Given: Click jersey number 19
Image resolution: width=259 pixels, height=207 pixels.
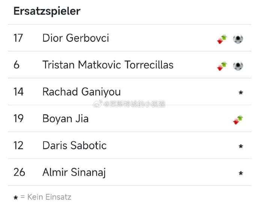Looking at the screenshot, I should point(18,119).
